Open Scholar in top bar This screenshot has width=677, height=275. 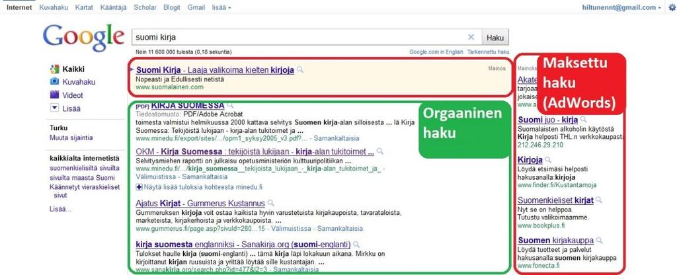tap(145, 7)
